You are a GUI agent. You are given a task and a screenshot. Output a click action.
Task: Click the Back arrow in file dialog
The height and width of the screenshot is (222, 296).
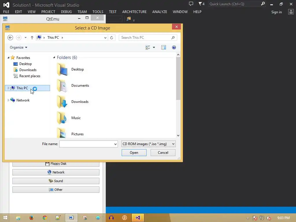click(10, 38)
